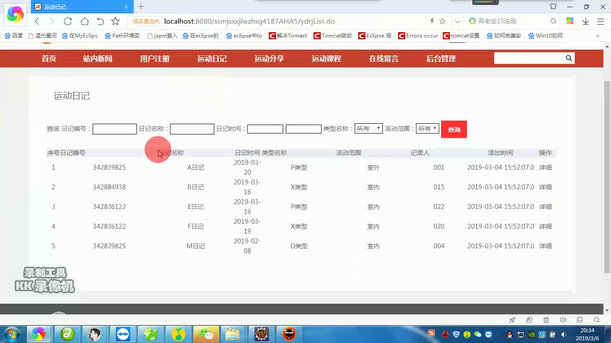Open the Tomcat启动 bookmark
The image size is (611, 343).
click(x=333, y=36)
